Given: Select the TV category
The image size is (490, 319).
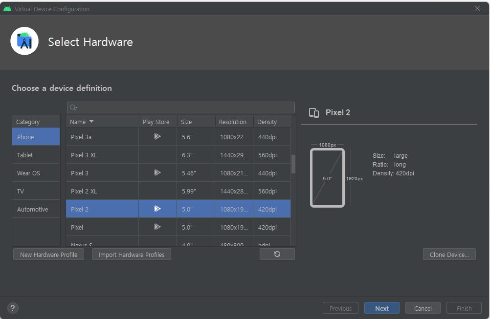Looking at the screenshot, I should click(x=36, y=191).
